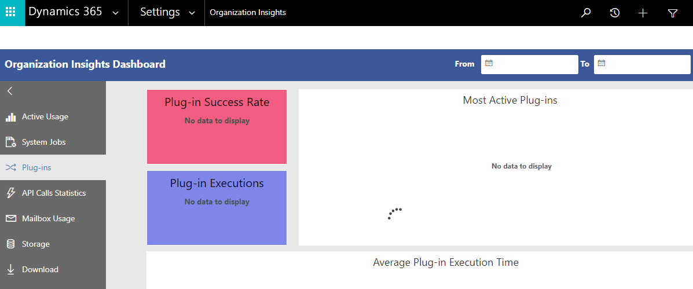This screenshot has width=693, height=289.
Task: Select the Plug-ins sidebar item
Action: pyautogui.click(x=36, y=167)
